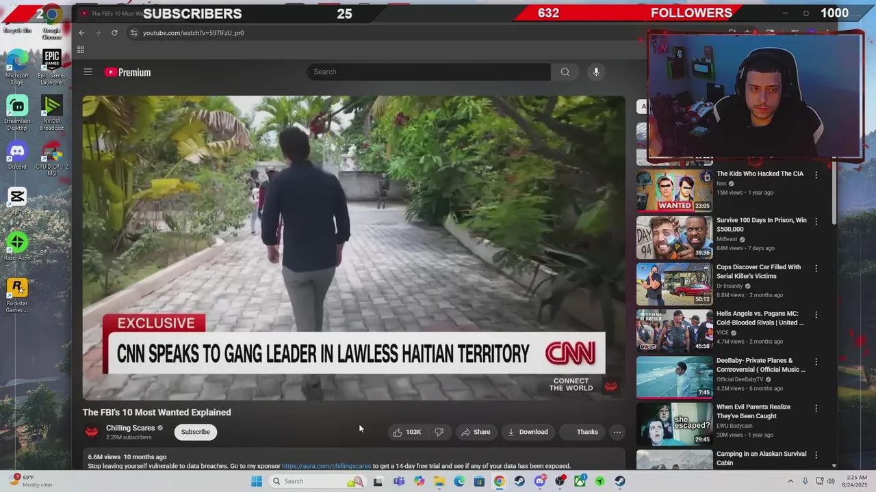Click the video title The FBI's 10 Most Wanted Explained

click(x=157, y=412)
